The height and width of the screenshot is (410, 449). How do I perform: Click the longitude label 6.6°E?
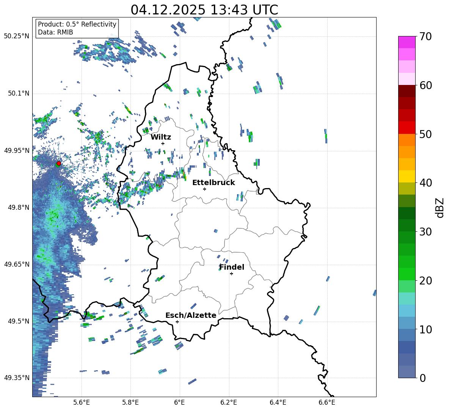(x=327, y=402)
